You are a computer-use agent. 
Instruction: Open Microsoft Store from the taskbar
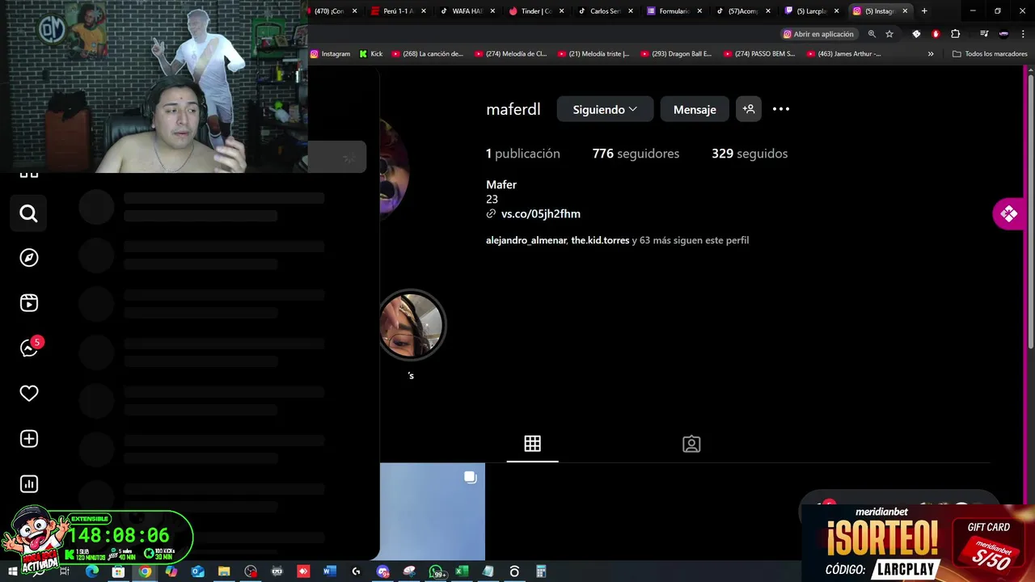(118, 571)
